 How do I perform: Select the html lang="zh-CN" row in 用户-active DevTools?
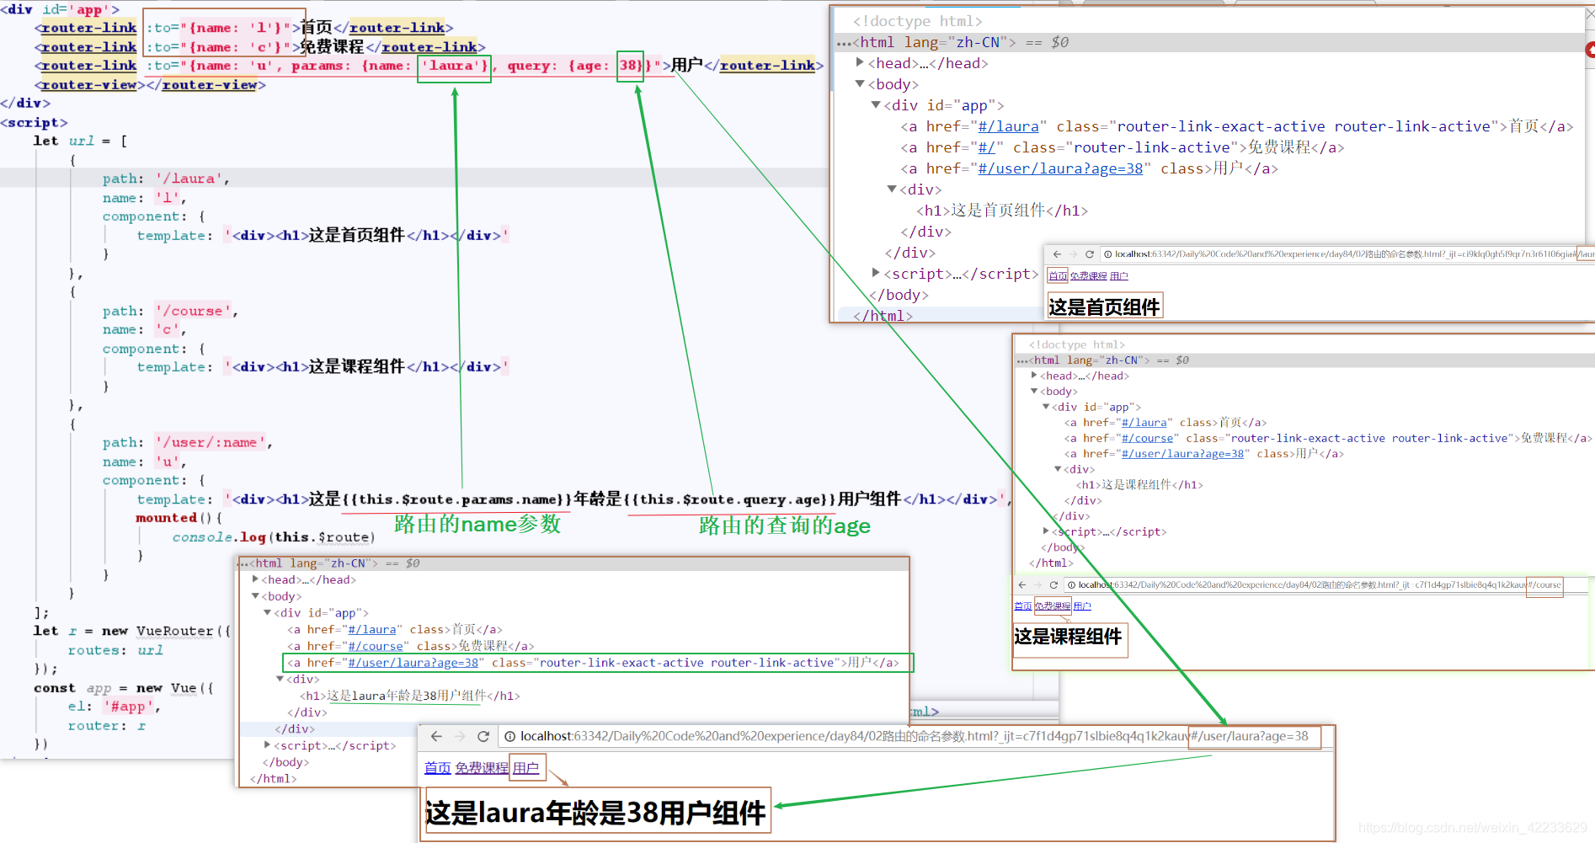click(x=573, y=563)
